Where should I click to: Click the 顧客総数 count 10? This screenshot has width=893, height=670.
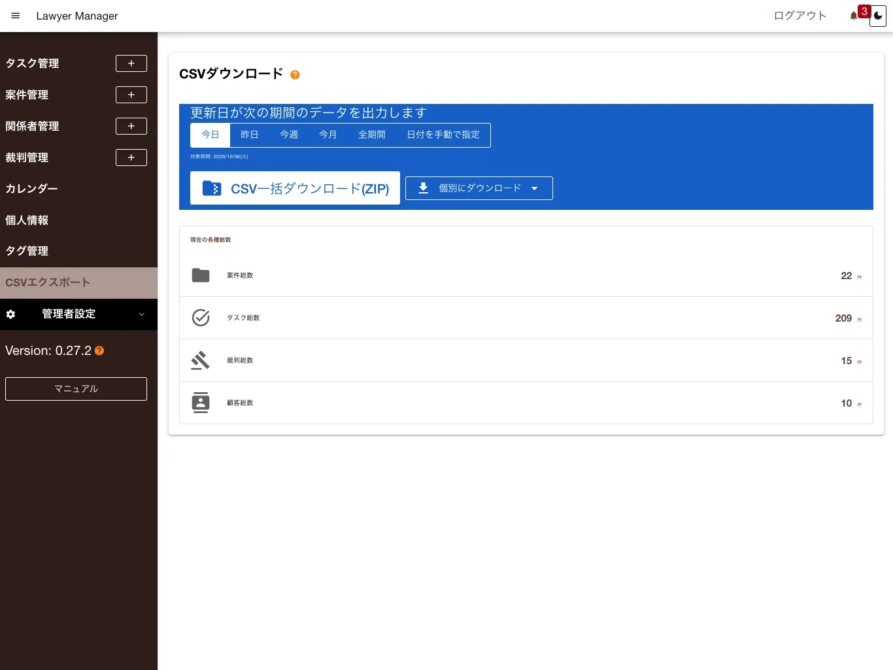click(847, 403)
